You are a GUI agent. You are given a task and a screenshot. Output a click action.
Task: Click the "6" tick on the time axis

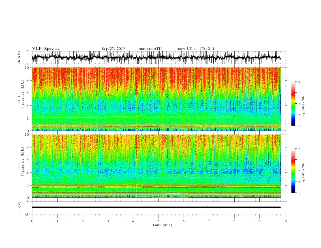tap(184, 221)
